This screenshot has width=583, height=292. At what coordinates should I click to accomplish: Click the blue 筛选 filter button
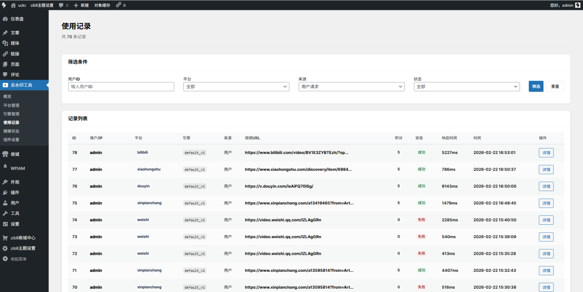point(536,87)
